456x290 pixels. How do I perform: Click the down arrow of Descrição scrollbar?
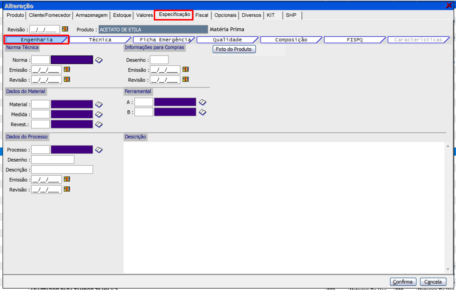[x=448, y=269]
